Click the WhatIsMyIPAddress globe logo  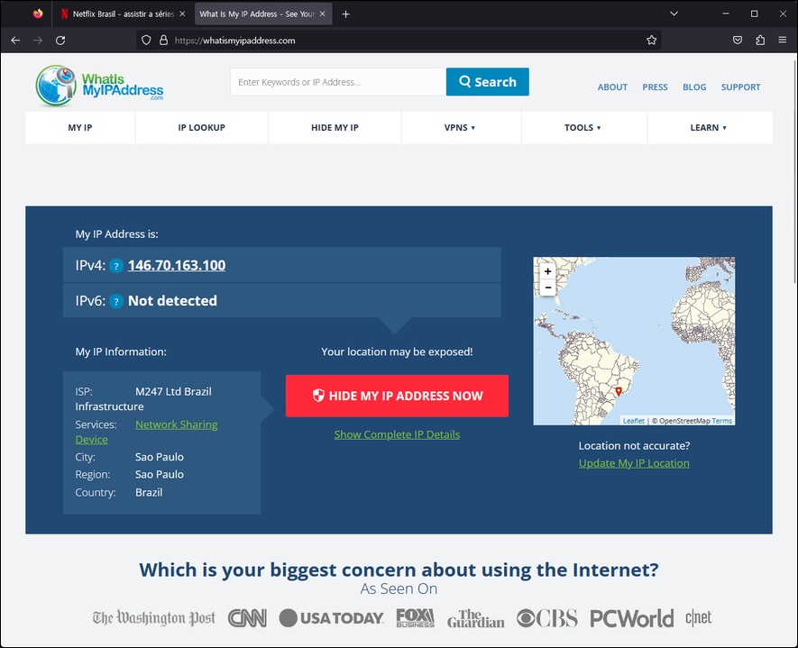pos(100,86)
